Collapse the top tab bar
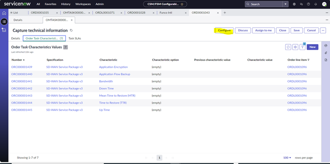Viewport: 330px width, 164px height. (x=327, y=13)
